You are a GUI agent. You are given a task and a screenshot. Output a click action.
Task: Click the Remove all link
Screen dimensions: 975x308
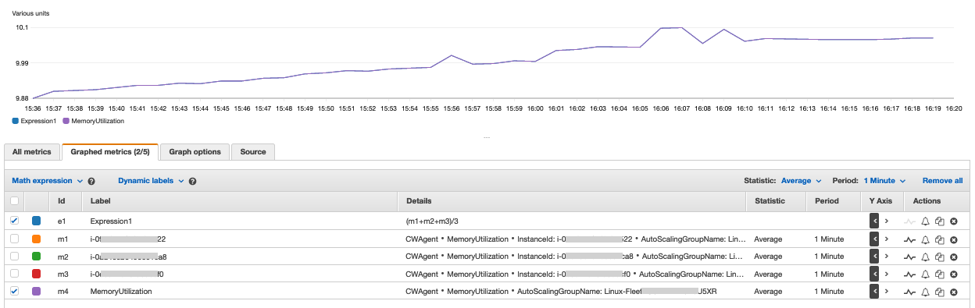pos(942,181)
